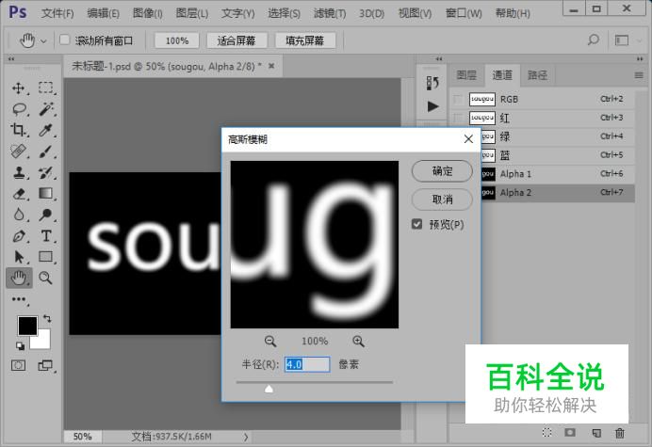Select the Brush tool
The width and height of the screenshot is (652, 447).
(45, 152)
